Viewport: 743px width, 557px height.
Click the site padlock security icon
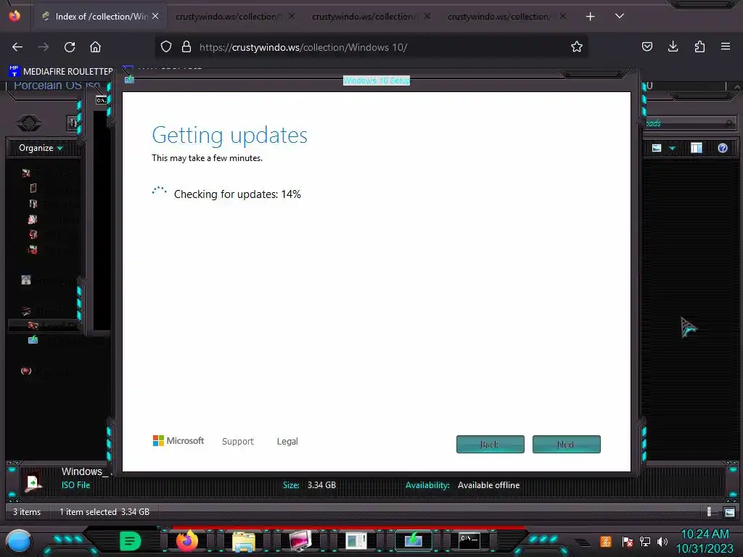(x=186, y=46)
